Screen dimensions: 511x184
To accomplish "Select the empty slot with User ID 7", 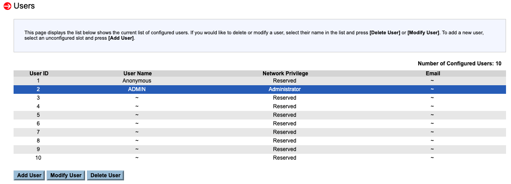I will (137, 132).
